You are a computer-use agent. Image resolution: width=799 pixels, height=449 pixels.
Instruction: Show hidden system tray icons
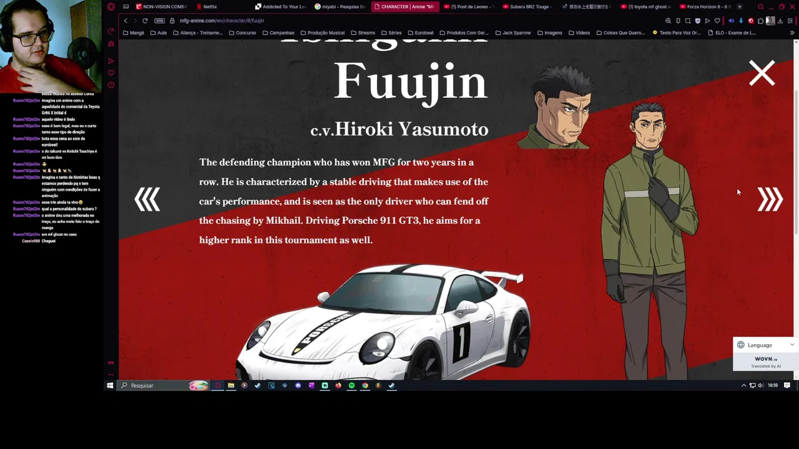pyautogui.click(x=743, y=385)
